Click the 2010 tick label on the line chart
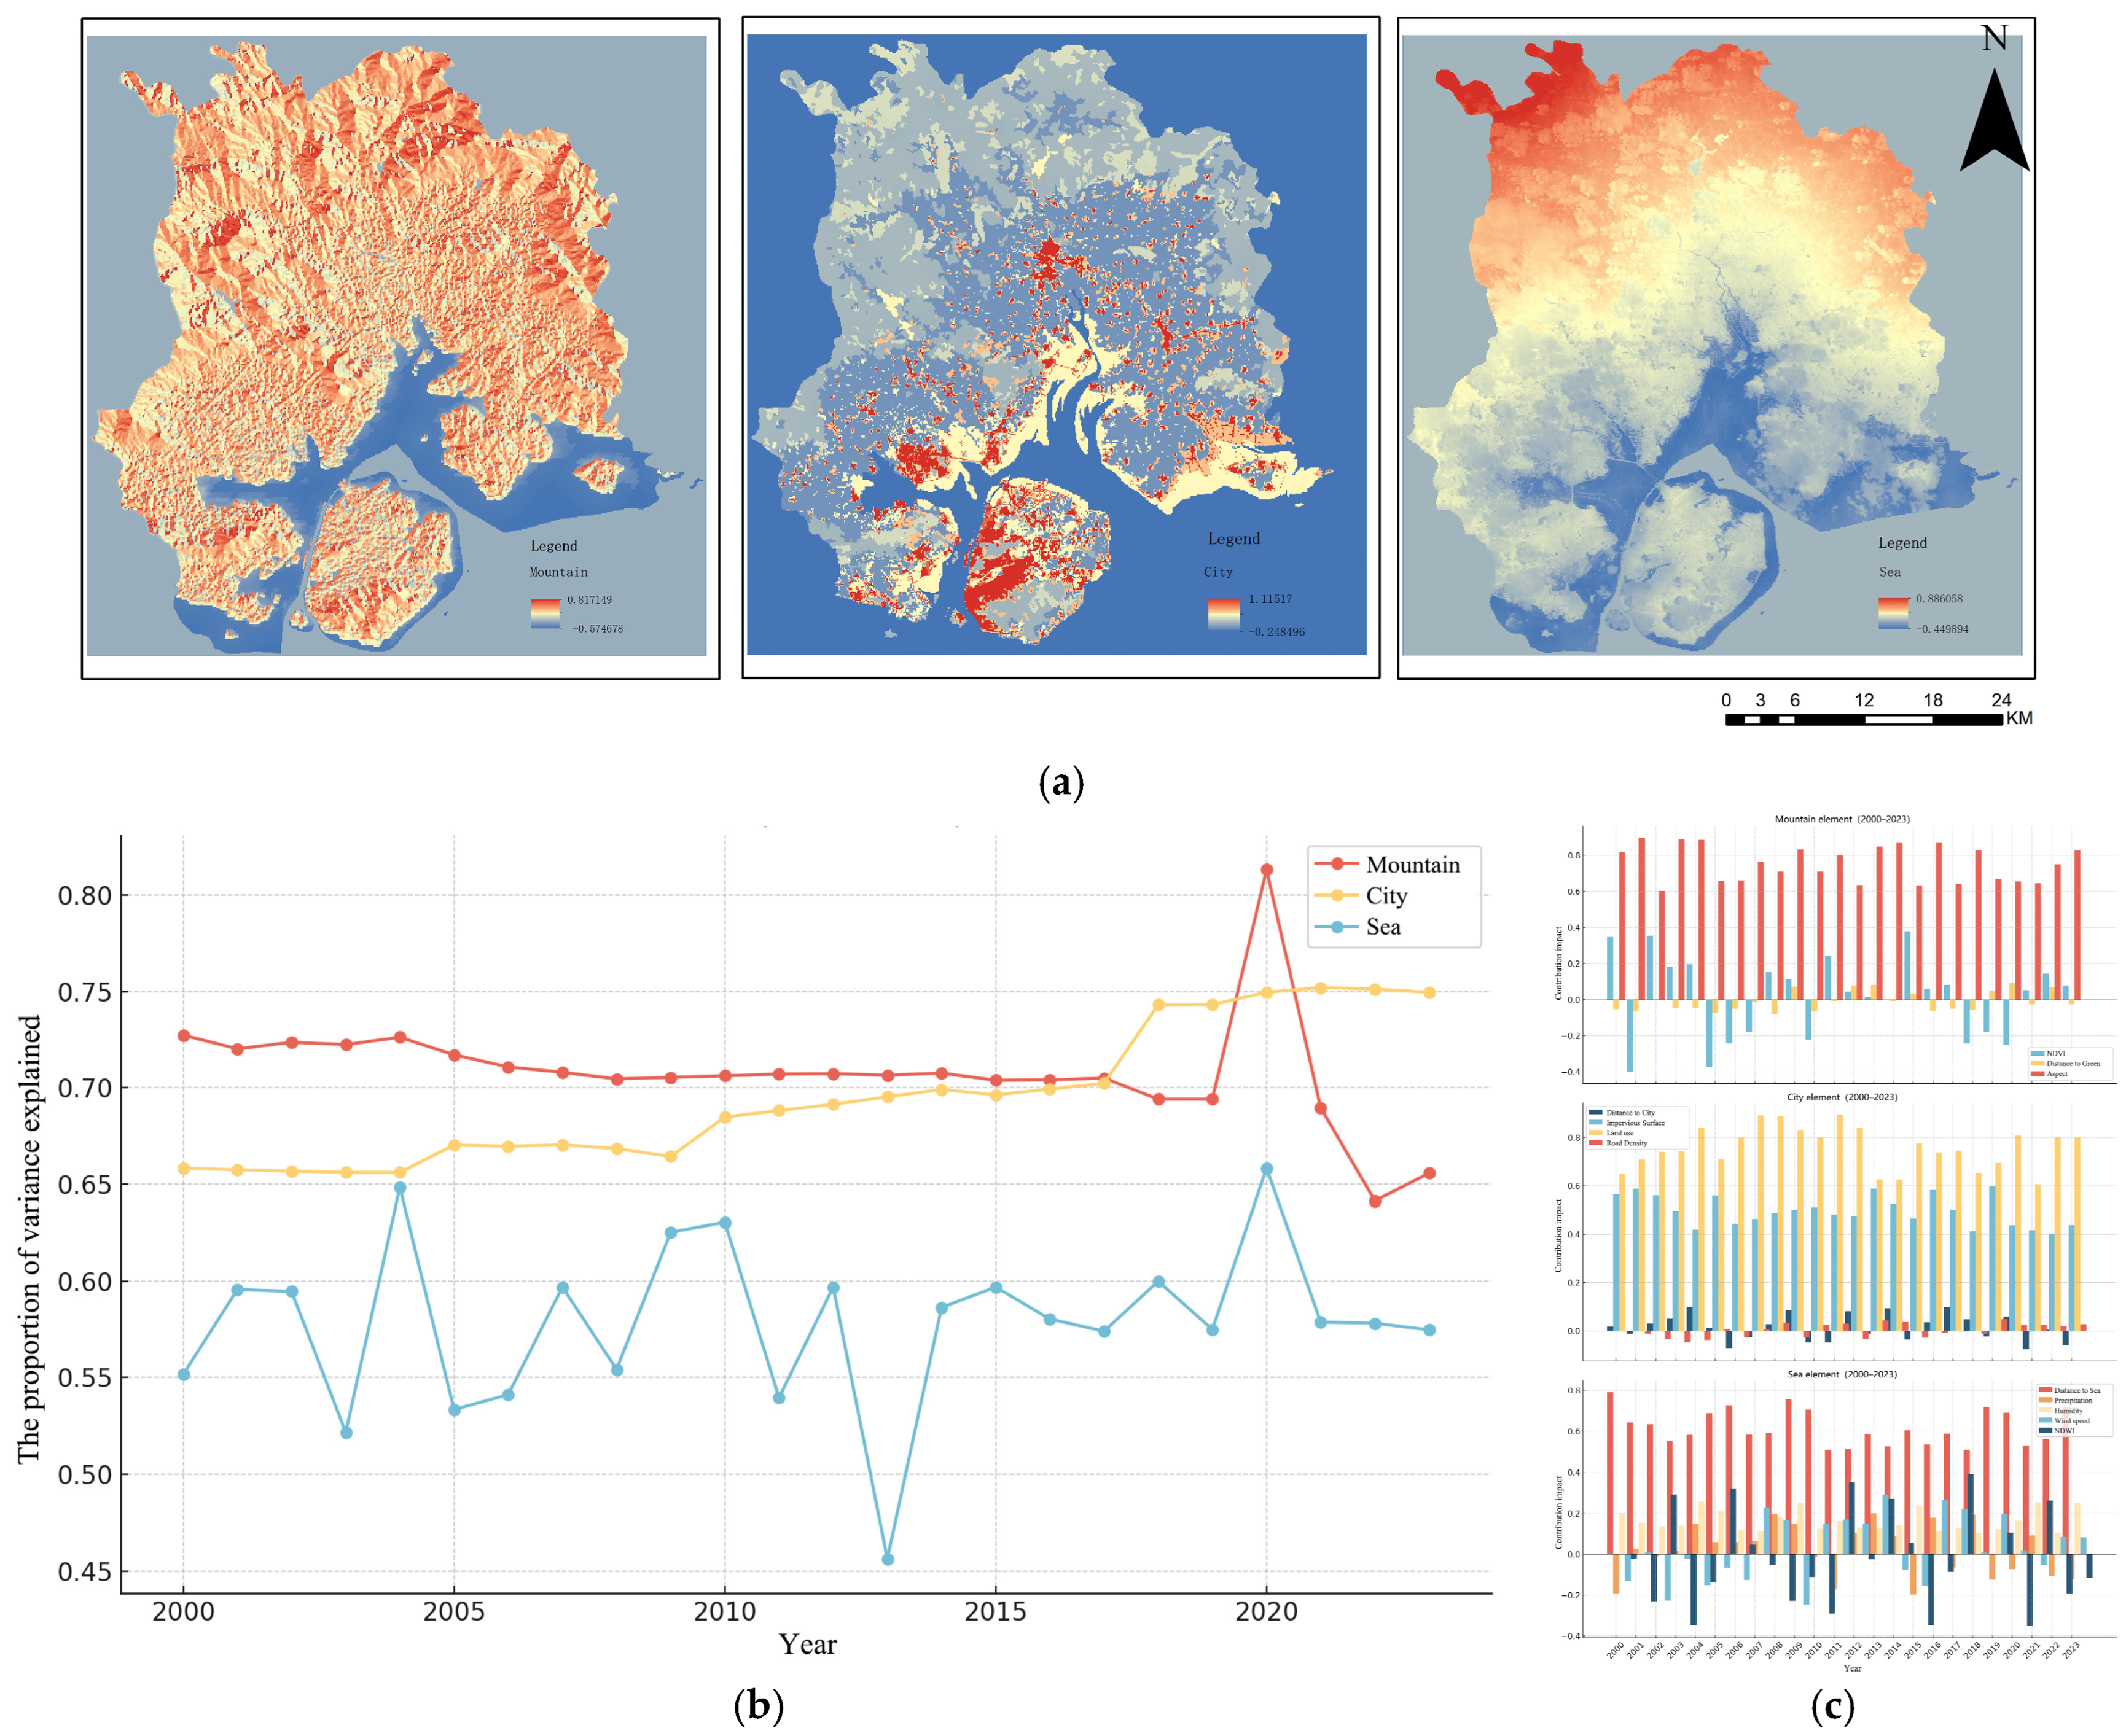The image size is (2126, 1736). coord(725,1611)
